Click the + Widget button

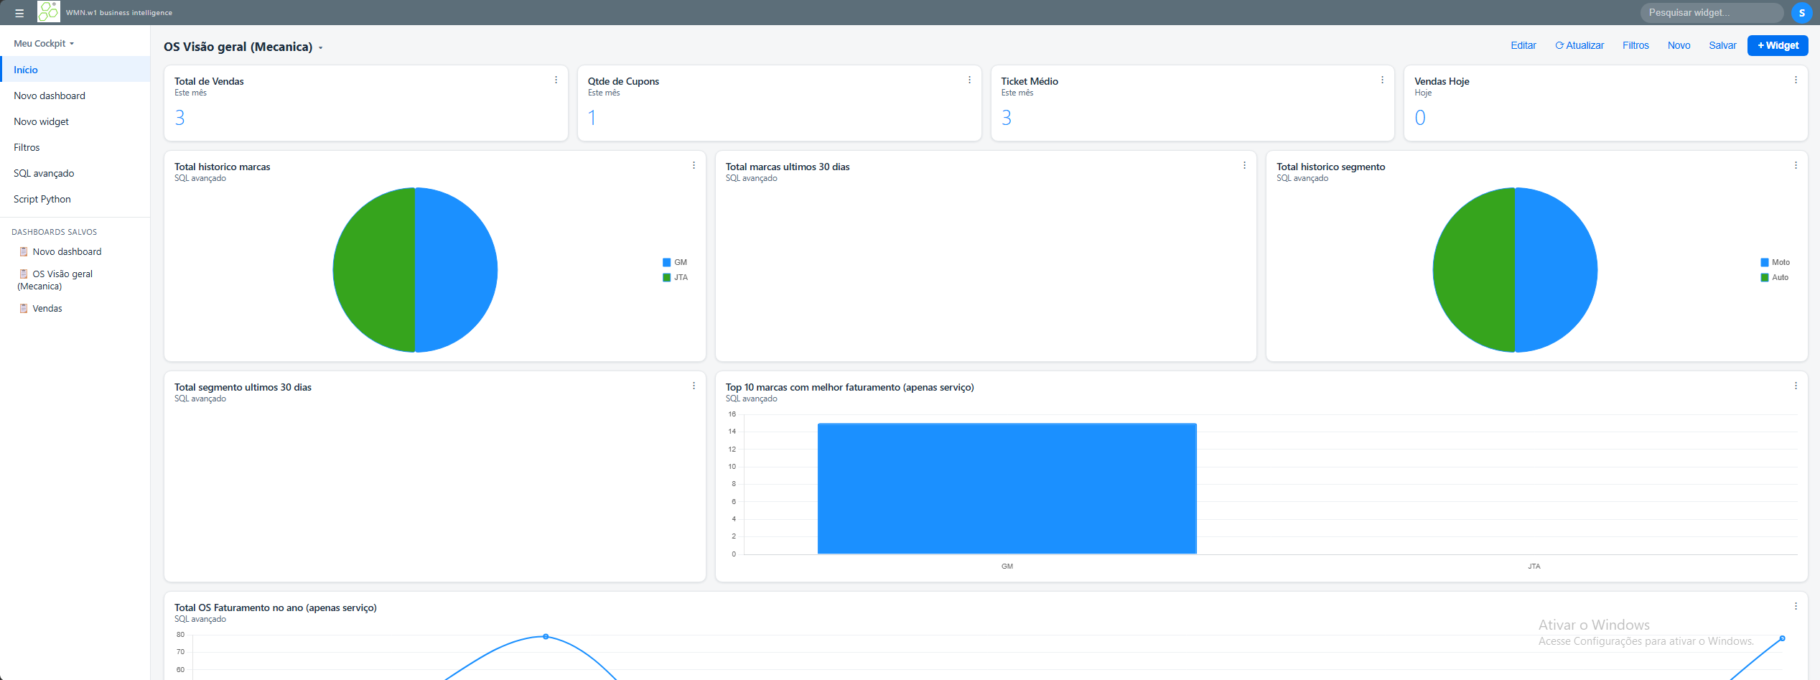click(1778, 45)
